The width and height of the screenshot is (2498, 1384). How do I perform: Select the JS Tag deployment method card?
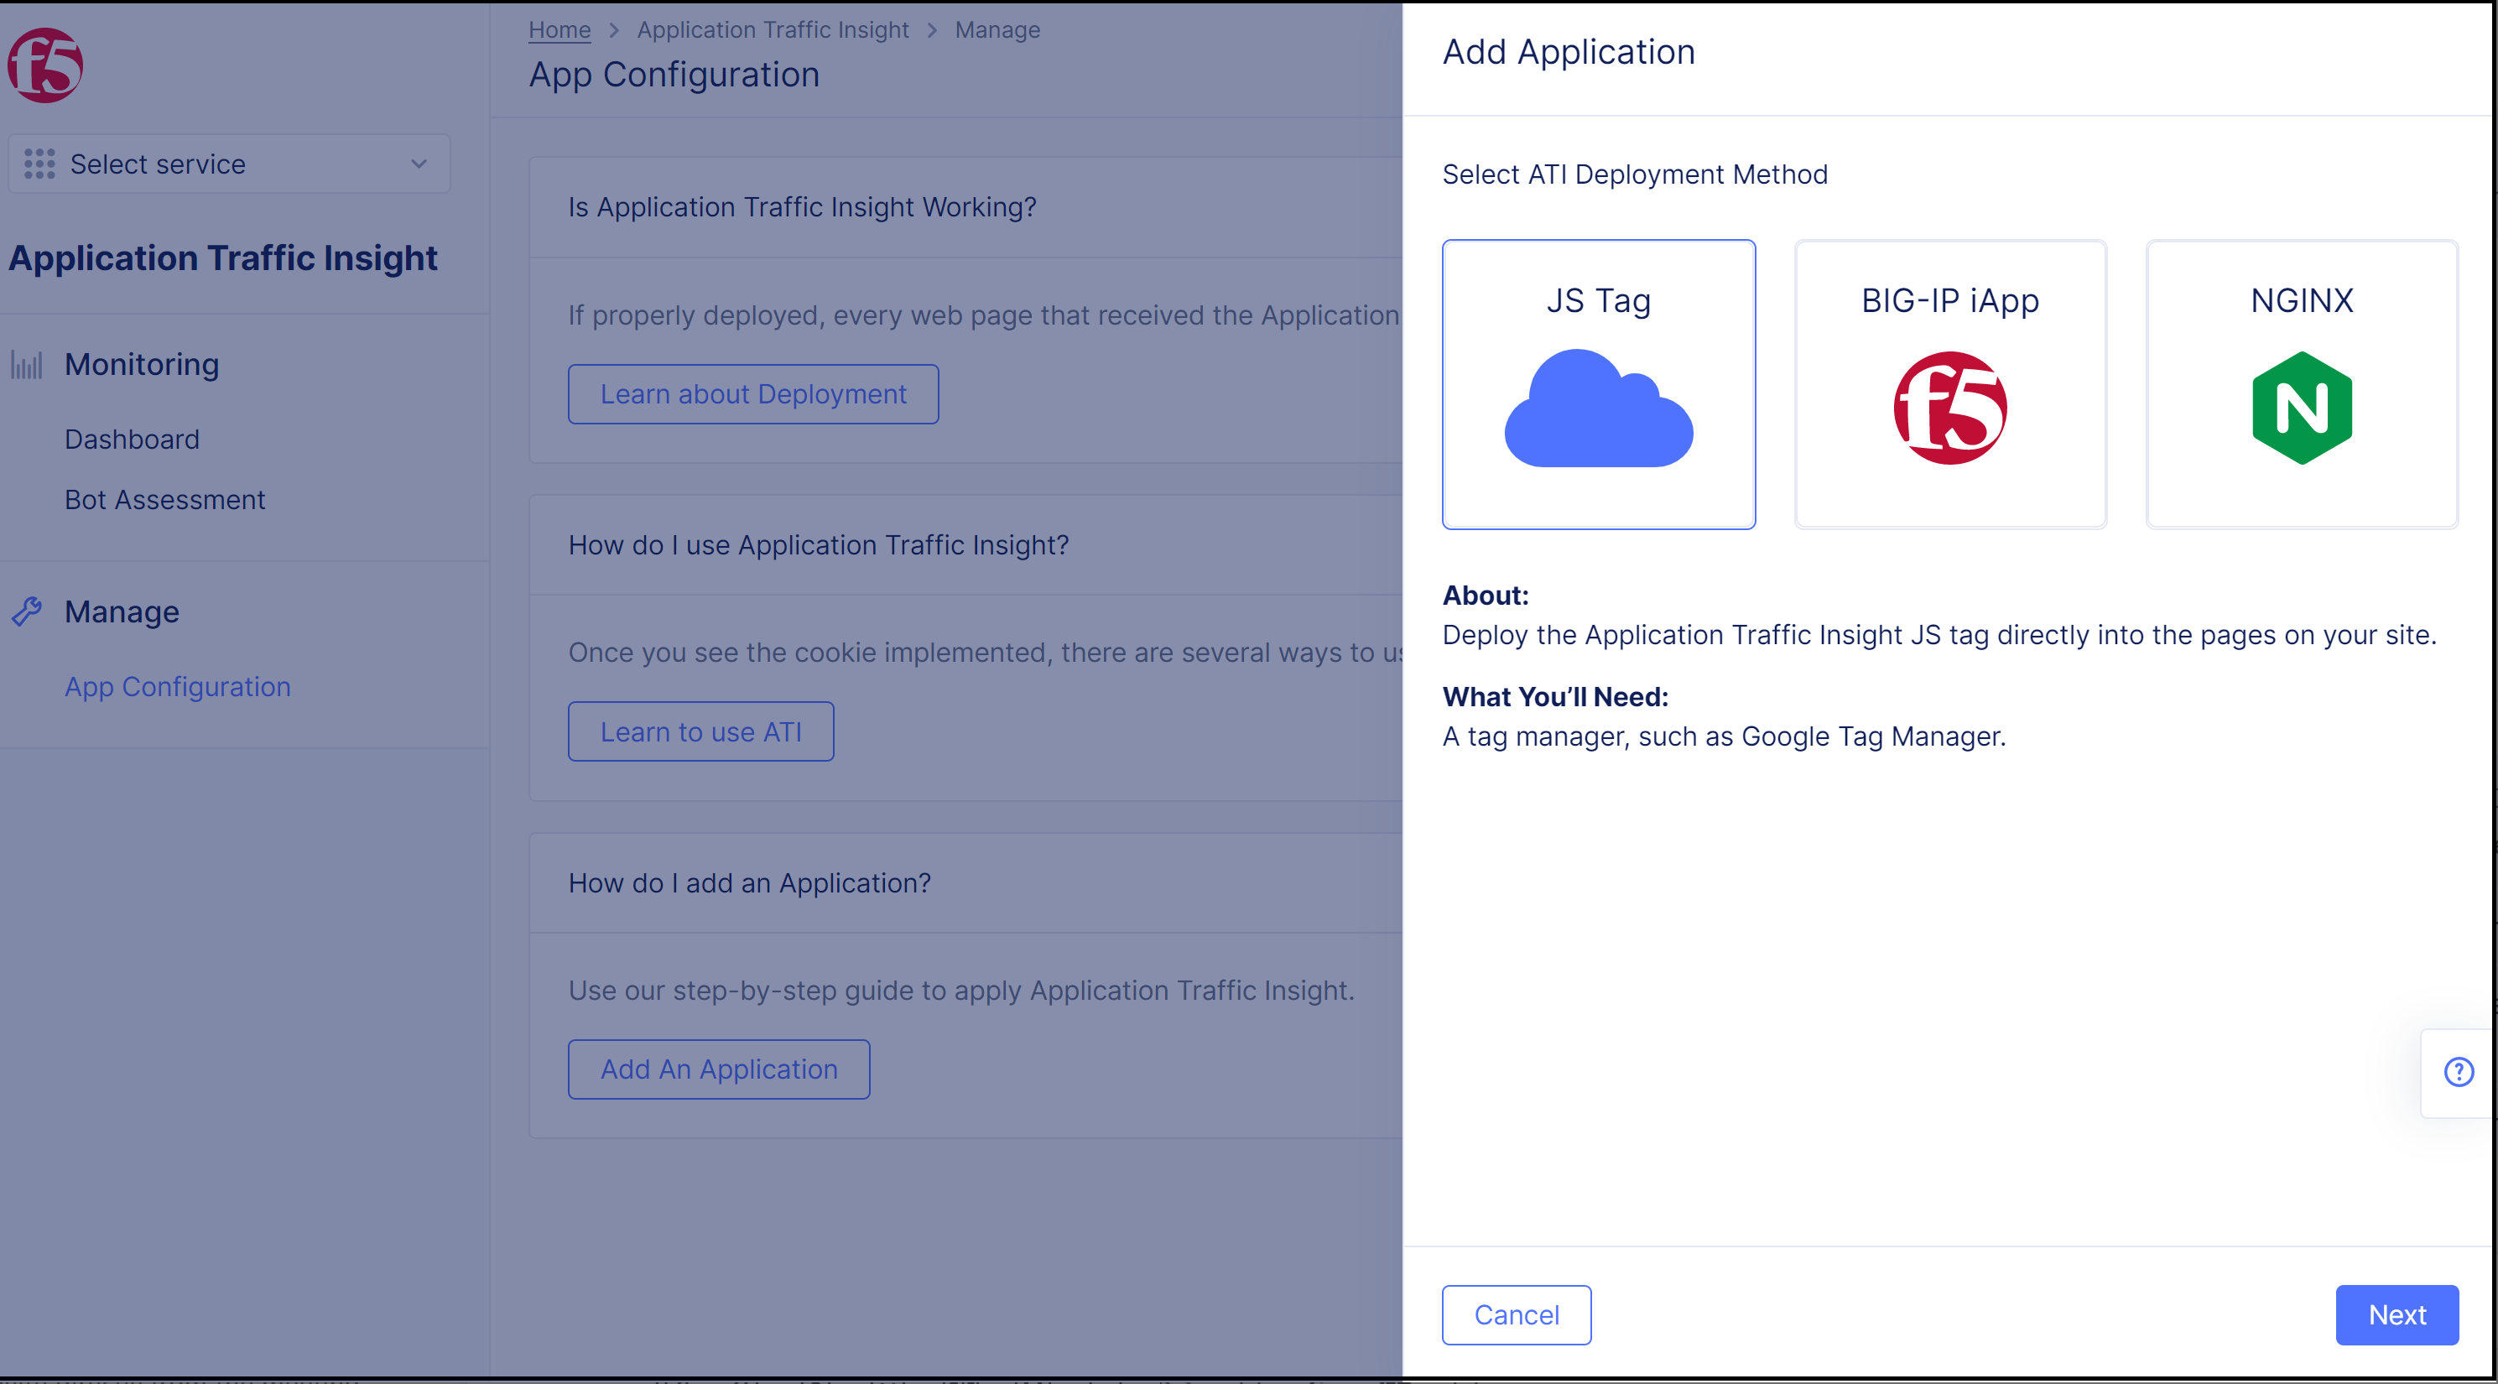pos(1598,300)
